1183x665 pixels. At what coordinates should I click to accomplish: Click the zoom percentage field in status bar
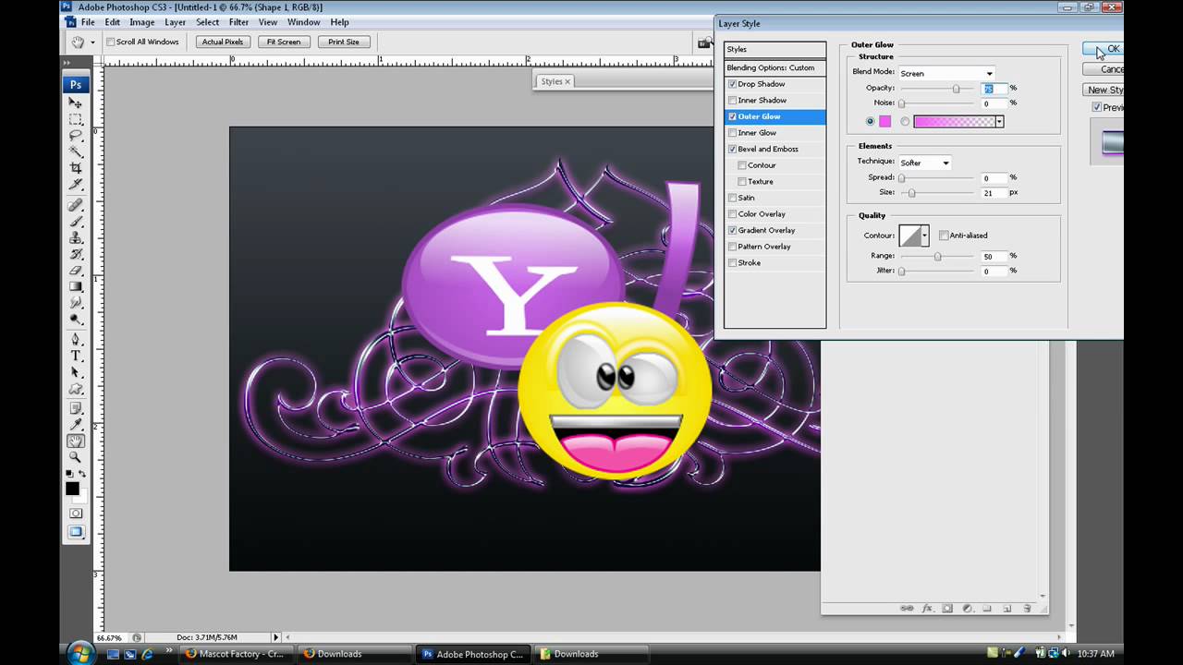click(111, 637)
